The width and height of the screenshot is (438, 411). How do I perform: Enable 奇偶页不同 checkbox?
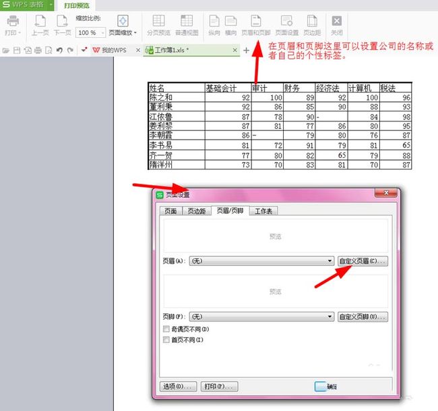pyautogui.click(x=166, y=329)
